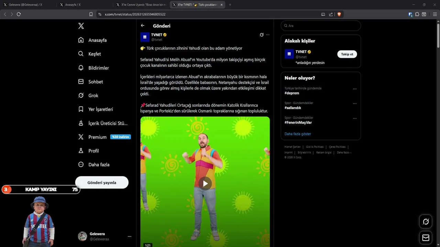Open the floating Grok button
This screenshot has width=440, height=247.
tap(426, 222)
